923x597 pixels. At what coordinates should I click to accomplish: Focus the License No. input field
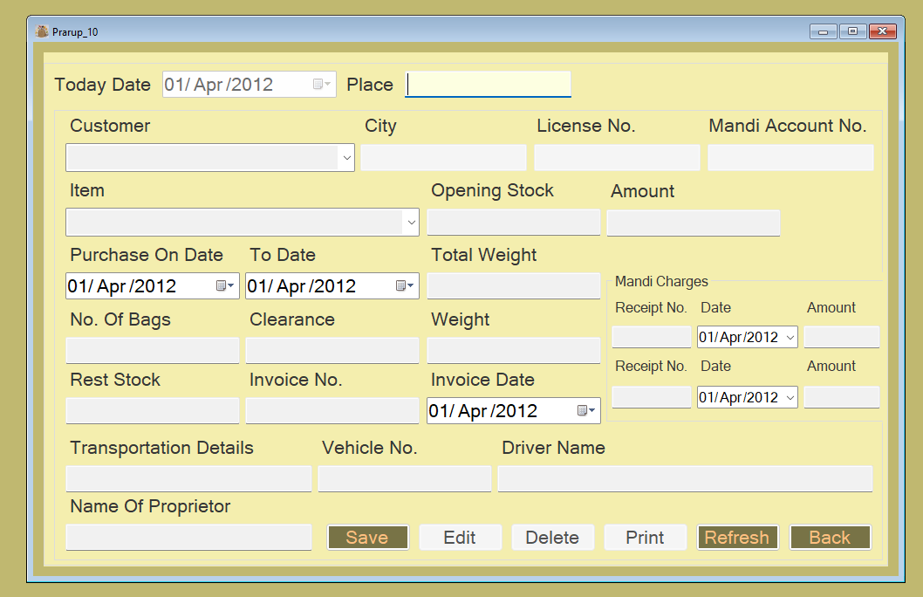point(617,158)
